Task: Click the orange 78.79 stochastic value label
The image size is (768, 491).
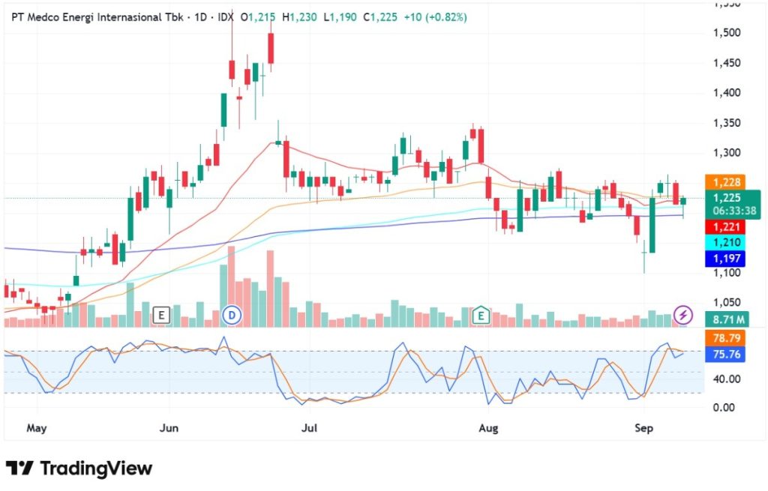Action: 726,338
